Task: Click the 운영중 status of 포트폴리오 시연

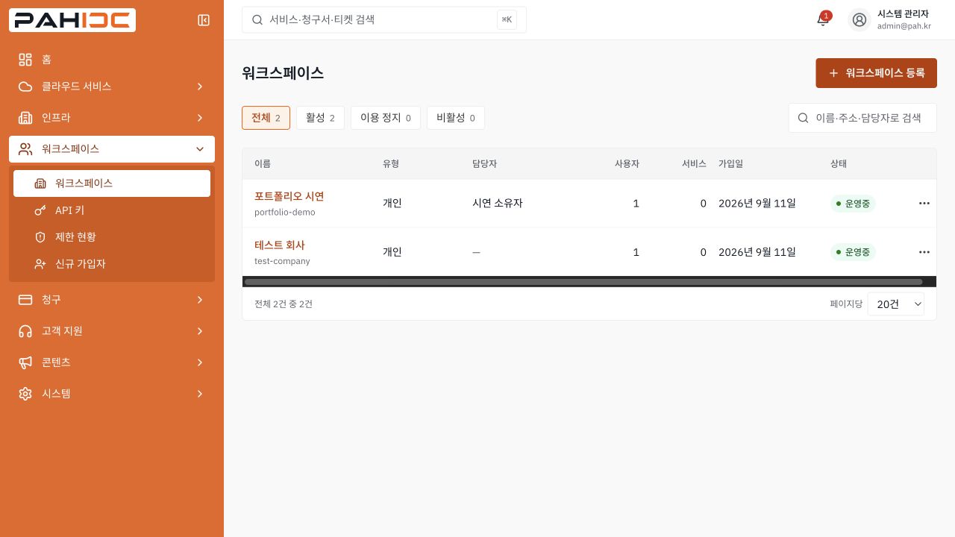Action: (x=853, y=203)
